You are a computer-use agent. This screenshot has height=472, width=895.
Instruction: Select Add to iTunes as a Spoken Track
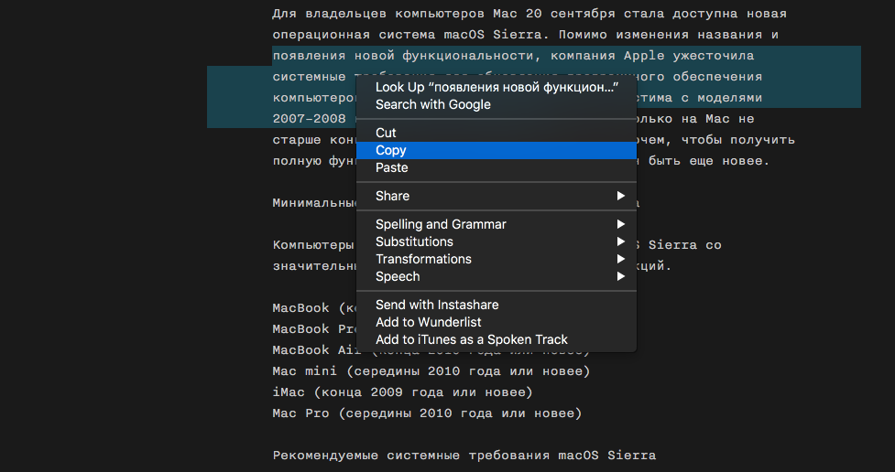471,339
